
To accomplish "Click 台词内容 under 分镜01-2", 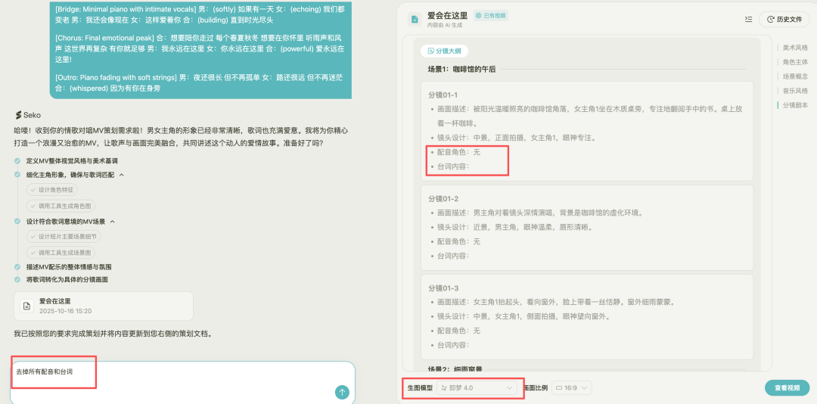I will pyautogui.click(x=453, y=256).
